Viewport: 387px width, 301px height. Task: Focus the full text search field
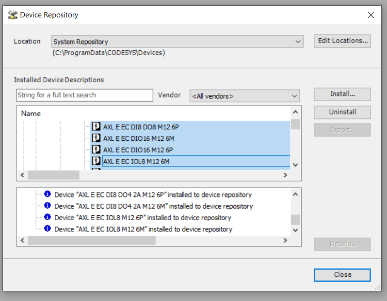(85, 95)
